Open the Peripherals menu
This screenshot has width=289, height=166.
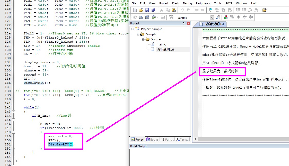203,3
